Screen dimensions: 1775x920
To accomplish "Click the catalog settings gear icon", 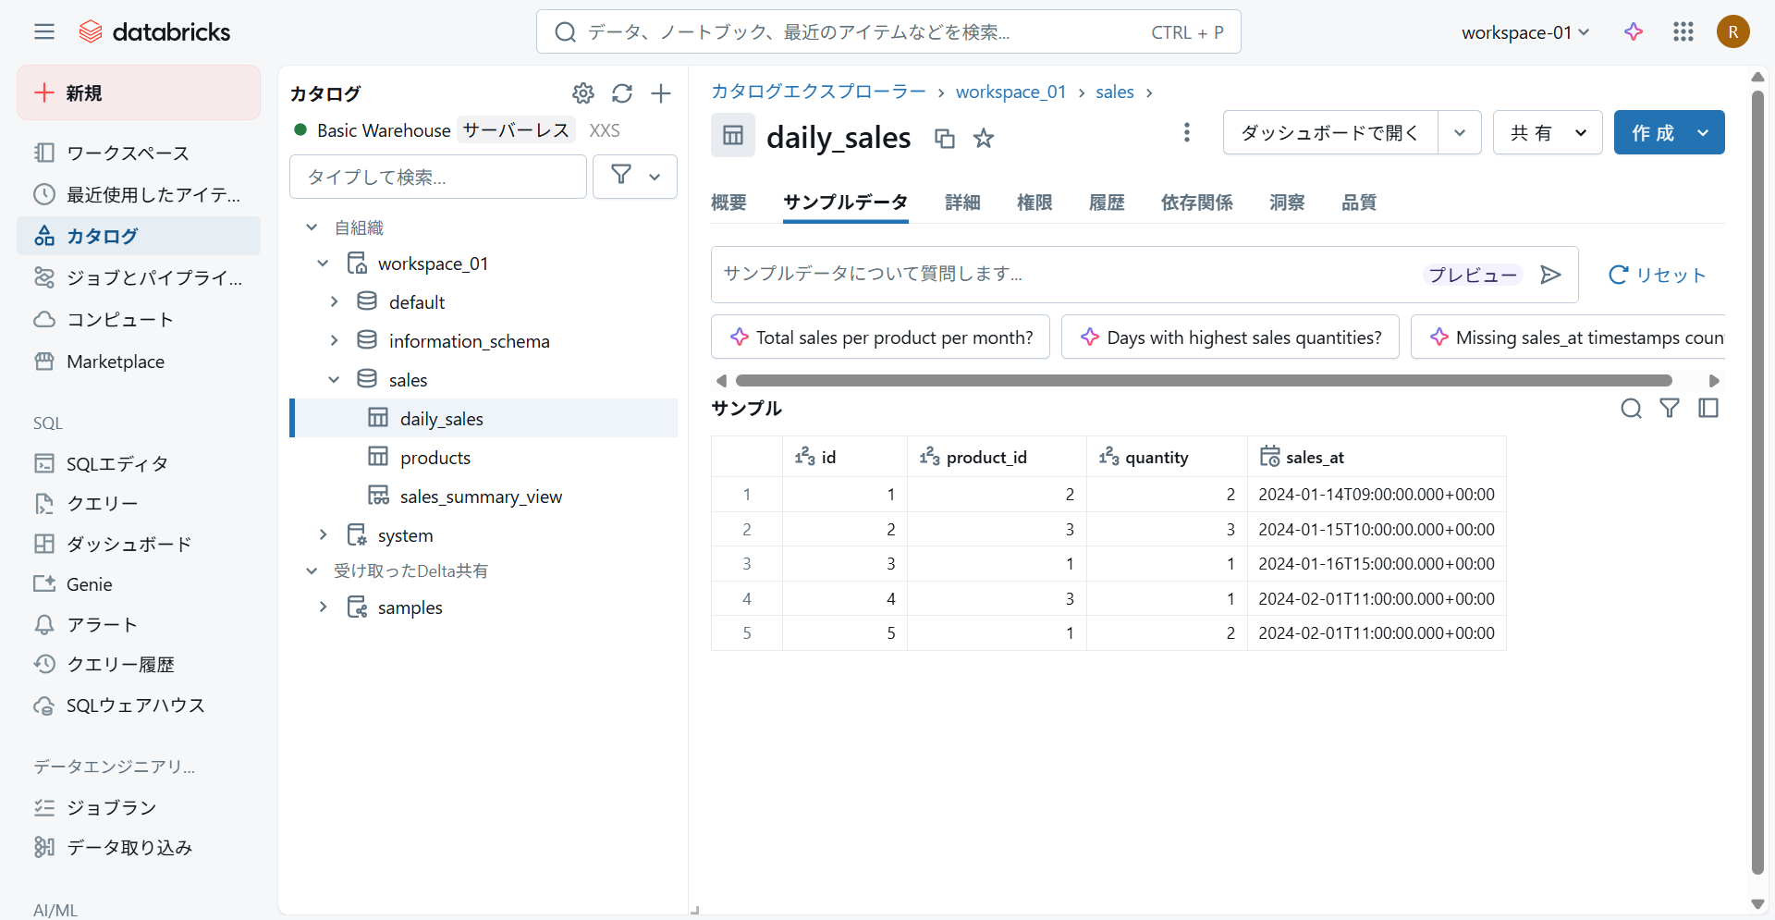I will click(582, 93).
